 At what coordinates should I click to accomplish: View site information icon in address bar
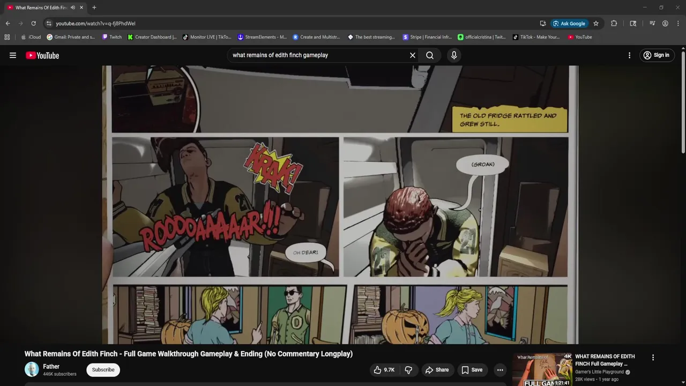click(49, 24)
